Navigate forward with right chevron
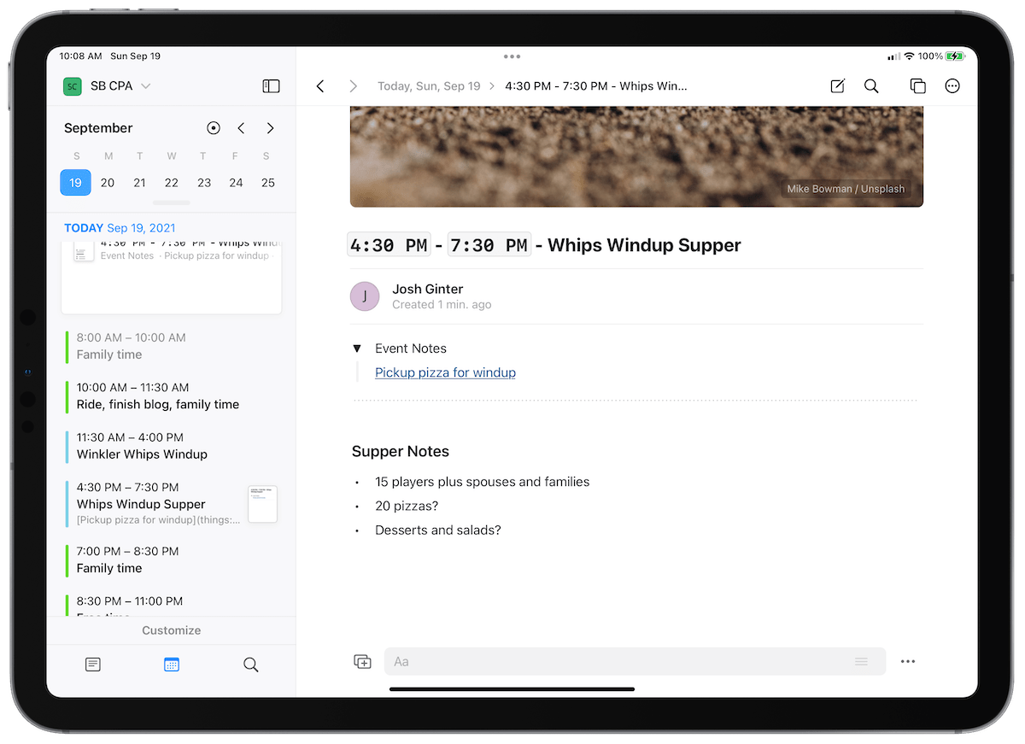The height and width of the screenshot is (744, 1025). 353,86
